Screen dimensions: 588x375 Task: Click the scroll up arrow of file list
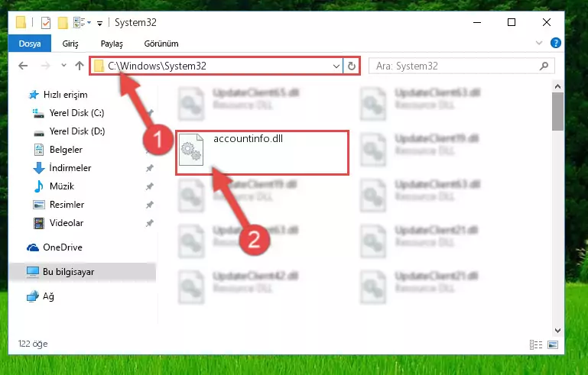pyautogui.click(x=557, y=86)
